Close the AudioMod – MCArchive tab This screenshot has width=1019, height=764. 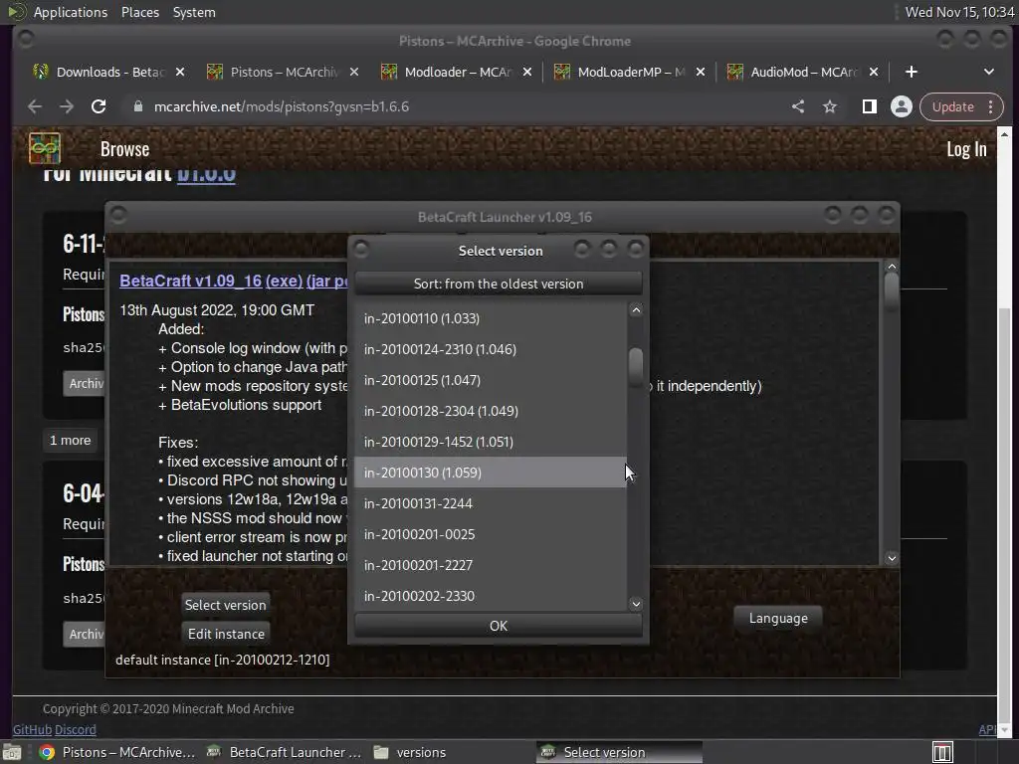point(874,72)
